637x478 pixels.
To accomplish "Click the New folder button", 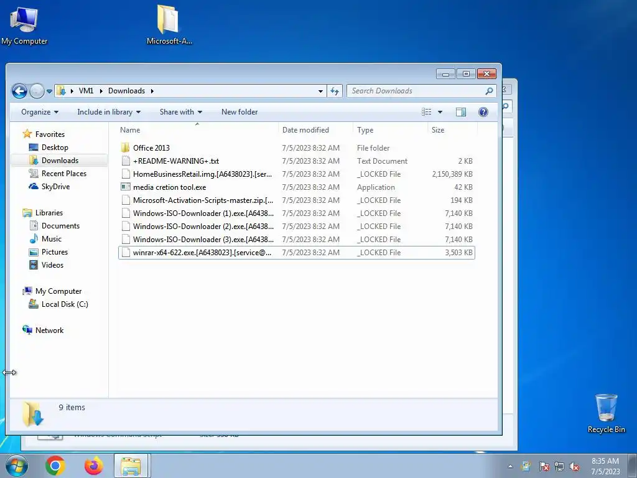I will [239, 112].
